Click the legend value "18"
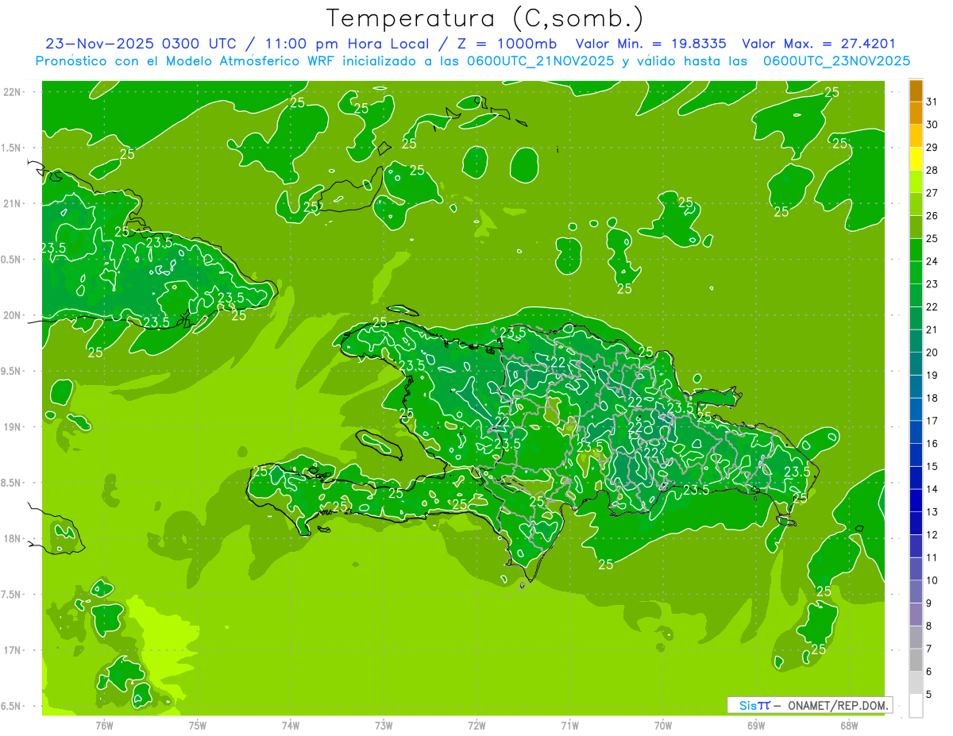The image size is (953, 736). [932, 398]
